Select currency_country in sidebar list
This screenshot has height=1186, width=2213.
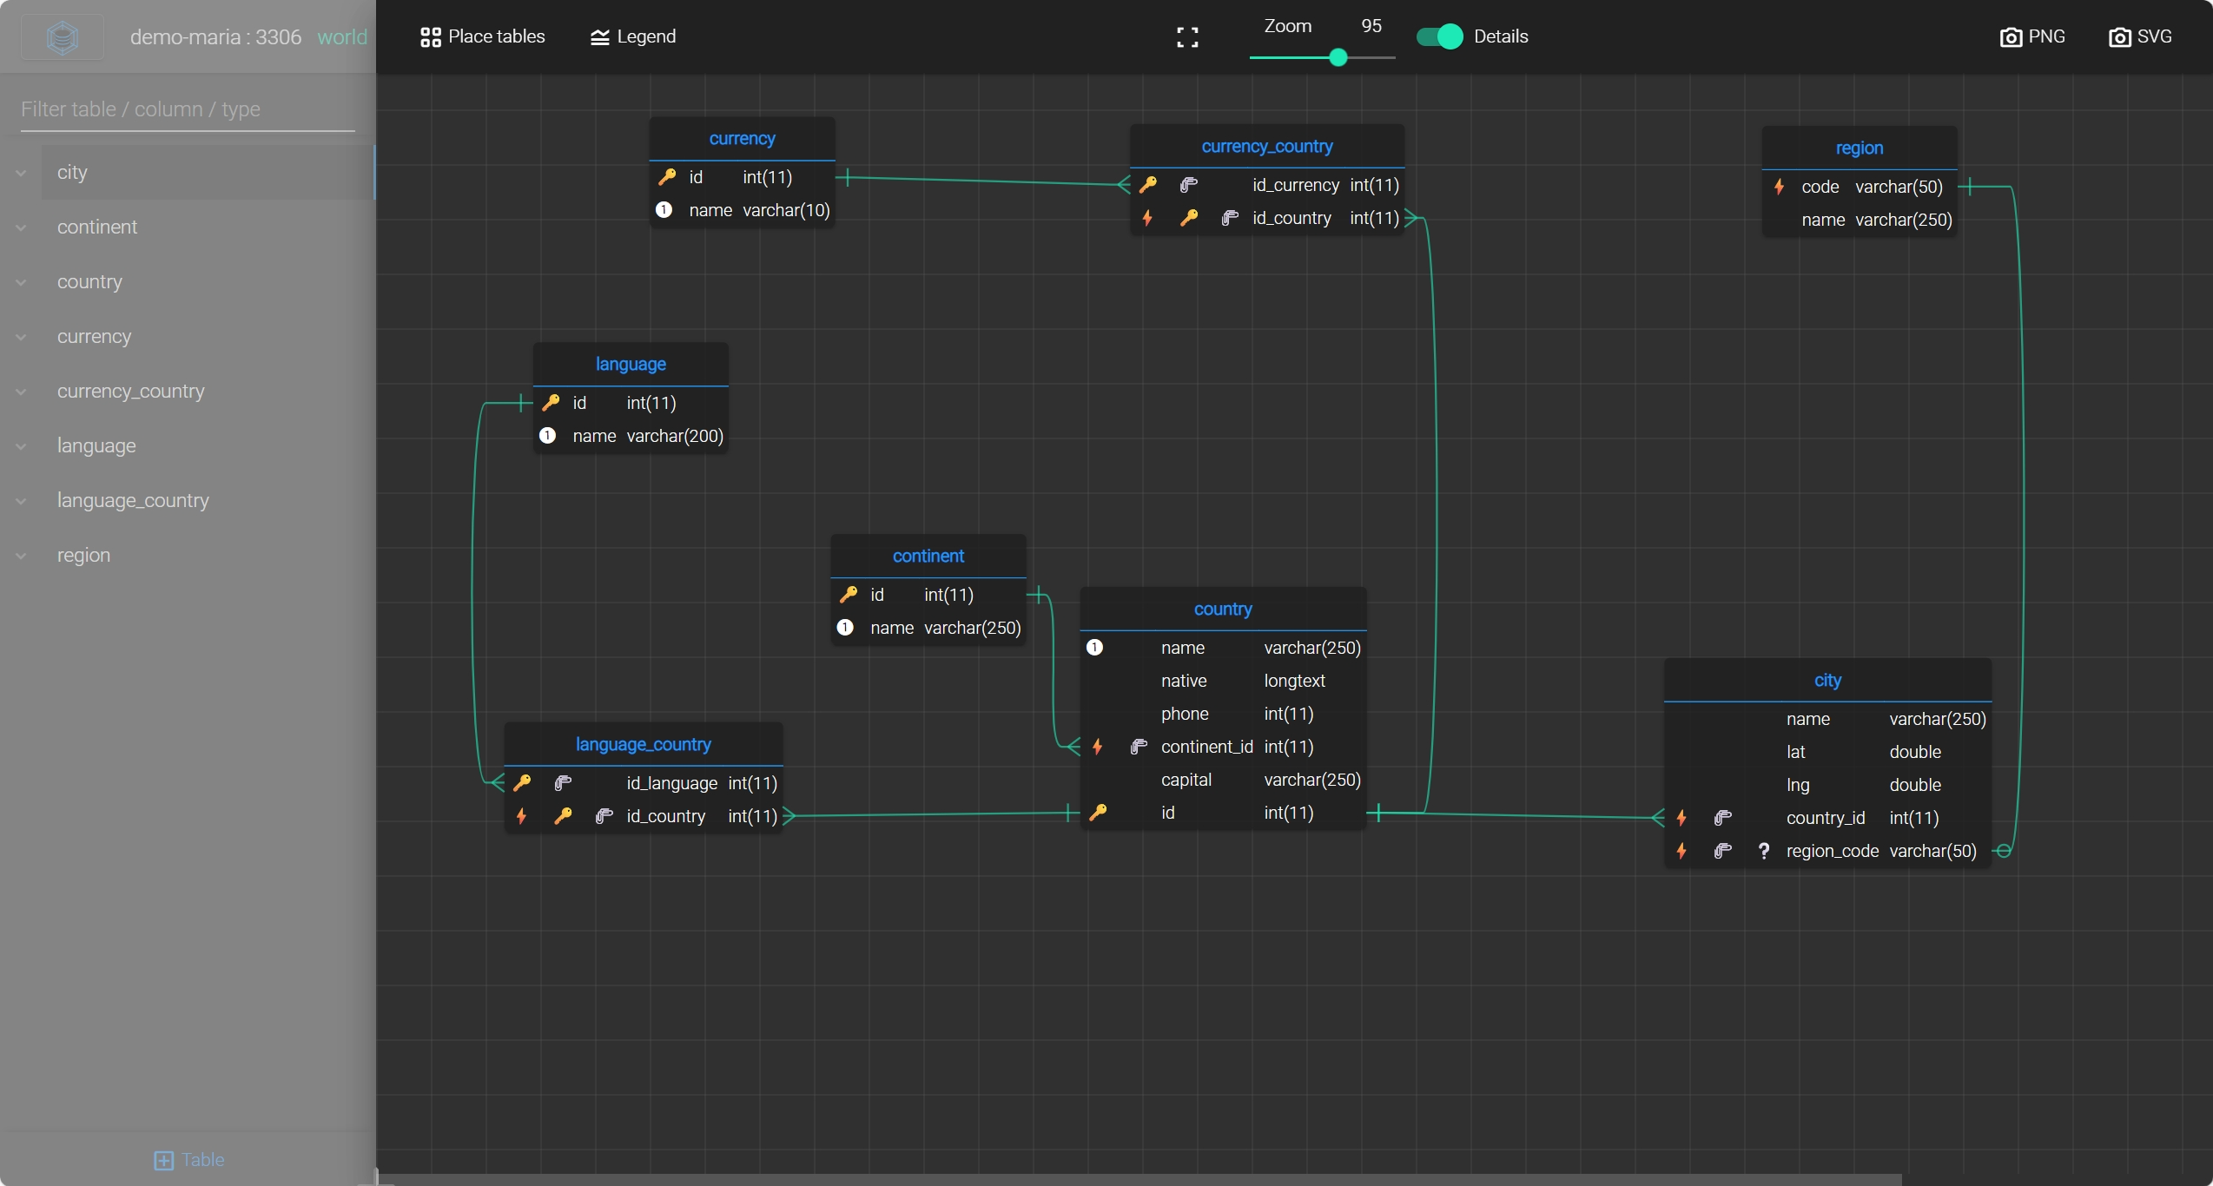[130, 392]
